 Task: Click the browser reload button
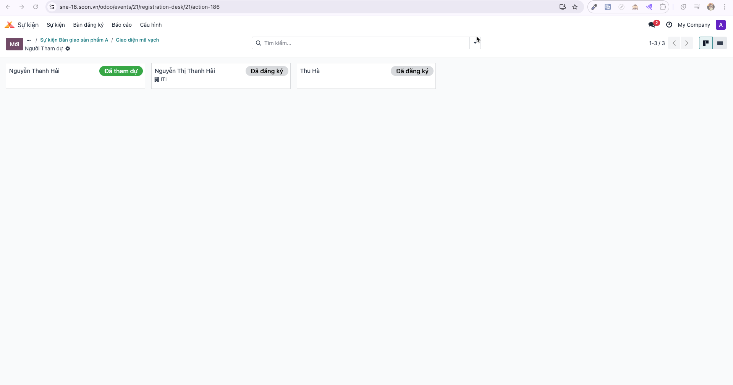[x=36, y=7]
